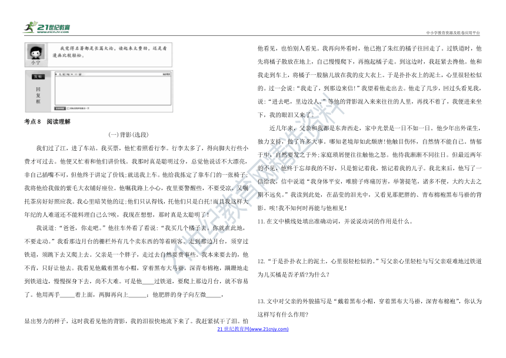Open the 21世纪教育网 www.21cnjy.com footer link
This screenshot has width=506, height=358.
(253, 329)
